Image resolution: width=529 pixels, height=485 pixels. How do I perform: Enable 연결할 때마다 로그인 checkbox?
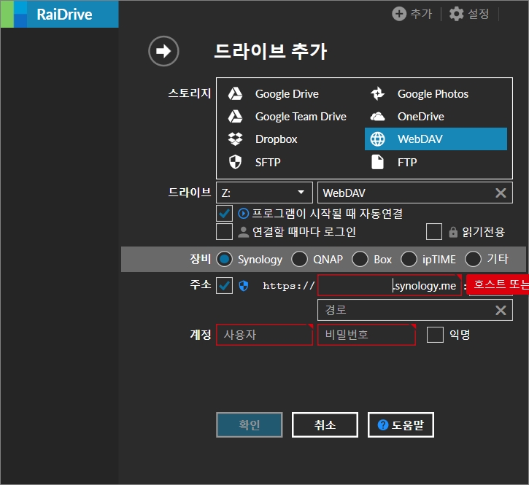(224, 232)
